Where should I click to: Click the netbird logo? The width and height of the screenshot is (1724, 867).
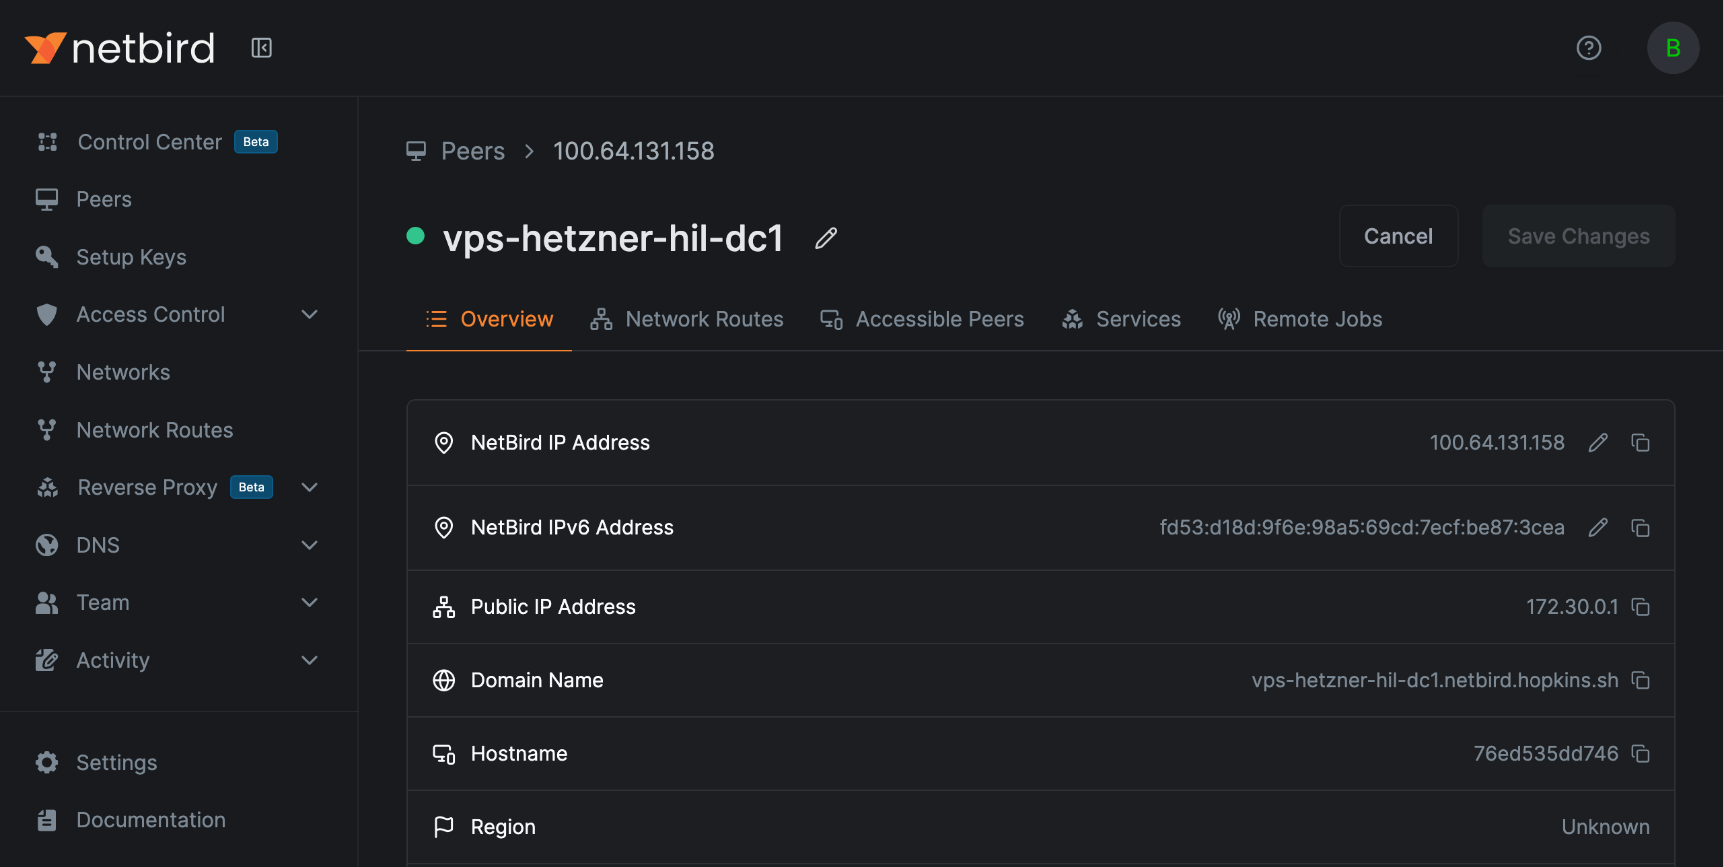tap(120, 48)
